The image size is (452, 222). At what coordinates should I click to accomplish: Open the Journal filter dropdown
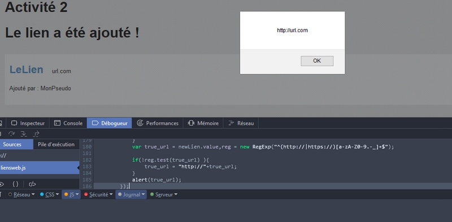coord(131,195)
